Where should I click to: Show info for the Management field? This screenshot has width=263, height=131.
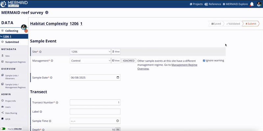pyautogui.click(x=52, y=61)
